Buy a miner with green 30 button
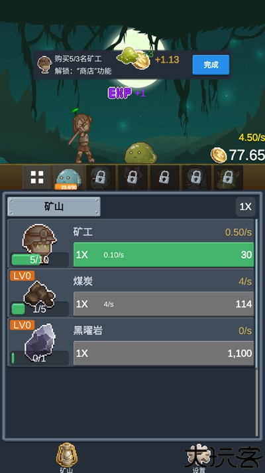Screen dimensions: 265x473 click(x=164, y=254)
